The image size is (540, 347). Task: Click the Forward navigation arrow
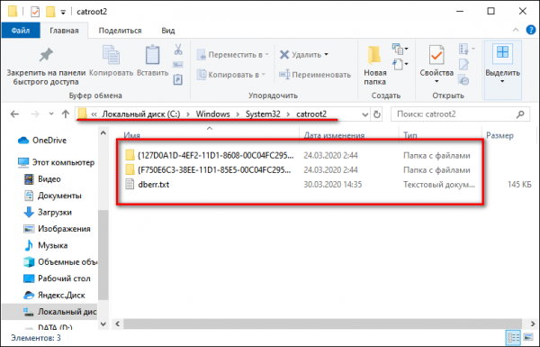(35, 114)
